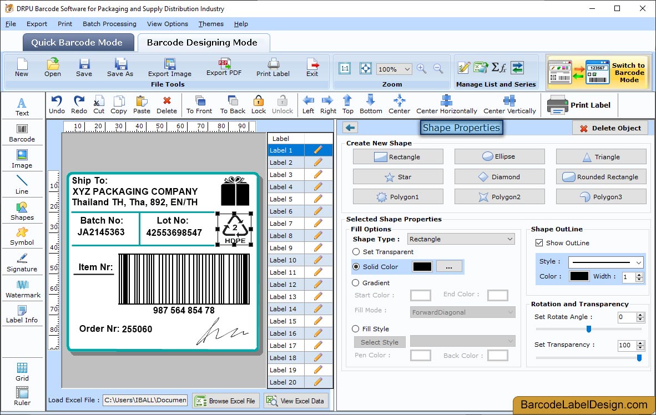Copy the selected object

pyautogui.click(x=119, y=105)
